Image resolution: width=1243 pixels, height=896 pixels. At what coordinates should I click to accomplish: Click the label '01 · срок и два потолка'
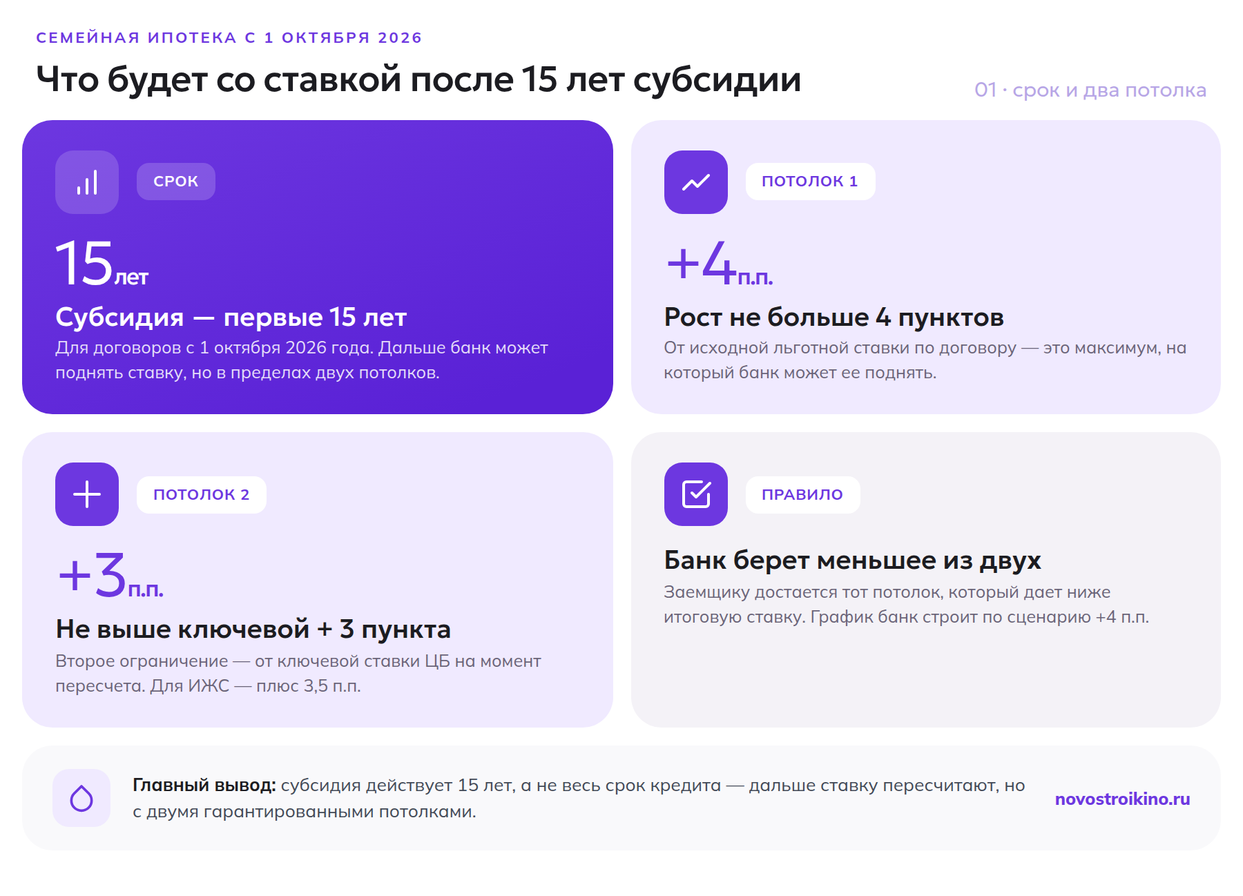point(1090,90)
